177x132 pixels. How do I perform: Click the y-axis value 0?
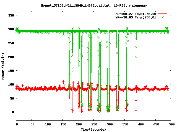pos(13,112)
